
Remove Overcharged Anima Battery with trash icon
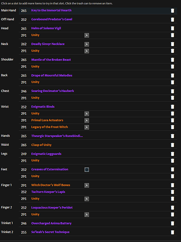(172, 224)
